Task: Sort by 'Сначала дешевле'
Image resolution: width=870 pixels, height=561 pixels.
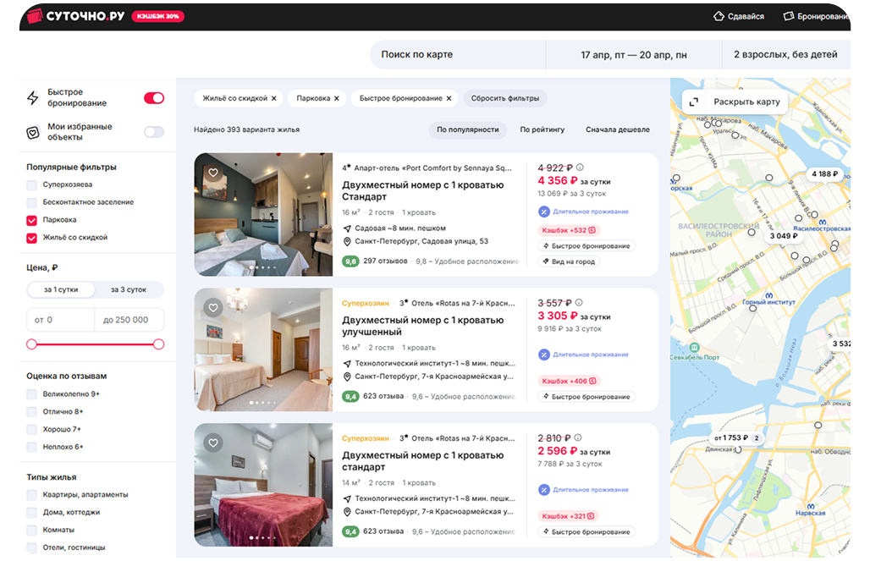Action: point(617,129)
